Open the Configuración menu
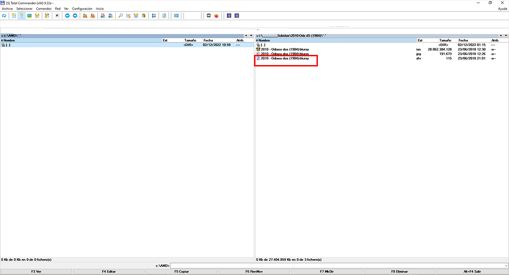The image size is (509, 275). tap(82, 9)
